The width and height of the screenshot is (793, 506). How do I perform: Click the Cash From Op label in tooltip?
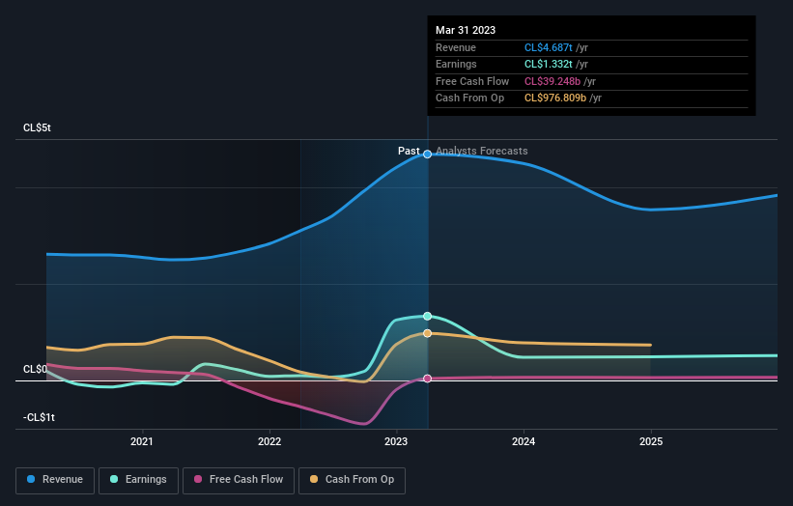[469, 98]
